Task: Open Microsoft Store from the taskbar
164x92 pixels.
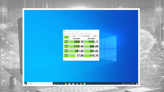Action: (69, 84)
